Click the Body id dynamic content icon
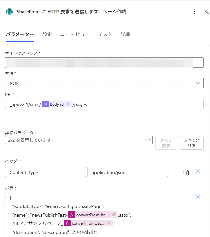 45,104
